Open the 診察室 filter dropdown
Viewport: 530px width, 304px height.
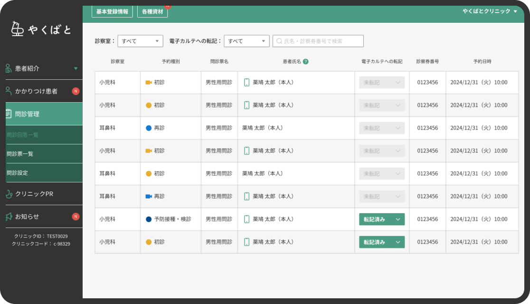[x=140, y=41]
